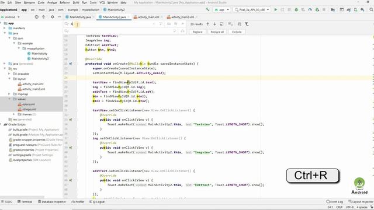Toggle Regex search option
The height and width of the screenshot is (210, 374).
[182, 24]
